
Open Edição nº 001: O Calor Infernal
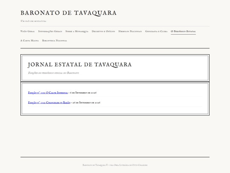click(48, 93)
